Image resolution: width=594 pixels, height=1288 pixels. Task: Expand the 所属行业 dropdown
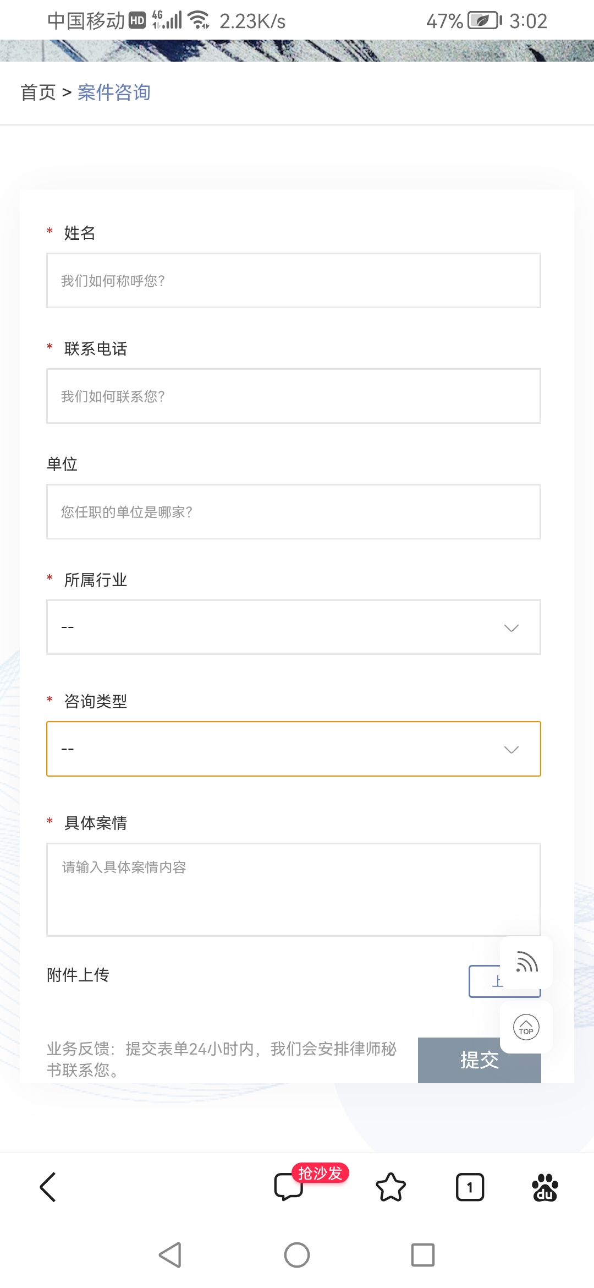tap(294, 627)
